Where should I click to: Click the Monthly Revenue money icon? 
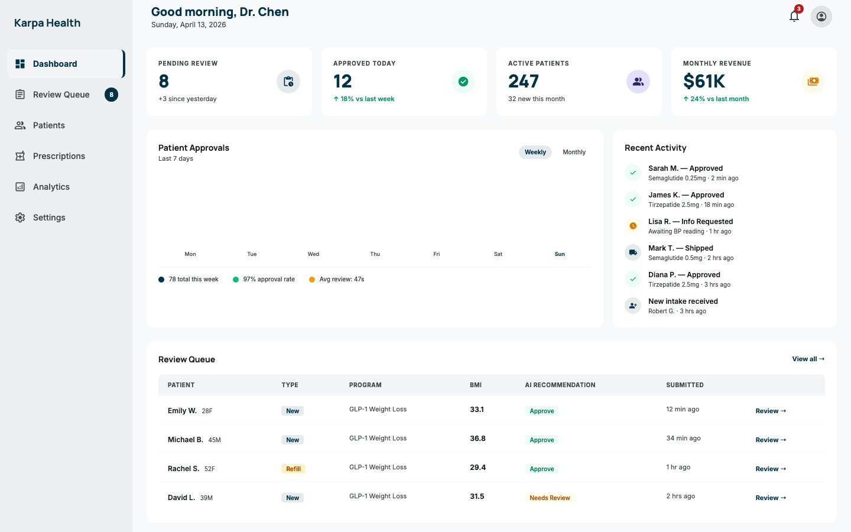[x=813, y=81]
